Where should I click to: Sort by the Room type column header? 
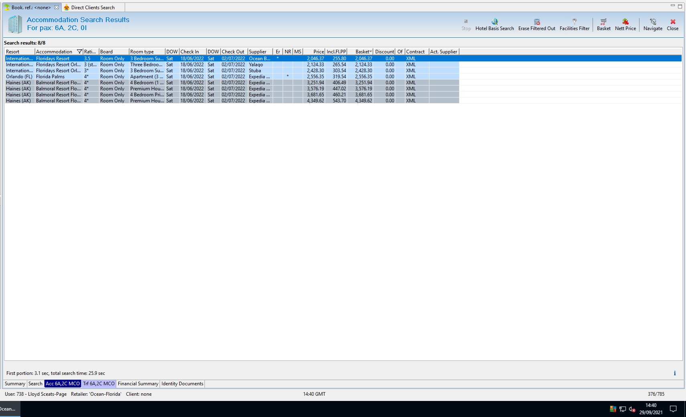coord(147,52)
